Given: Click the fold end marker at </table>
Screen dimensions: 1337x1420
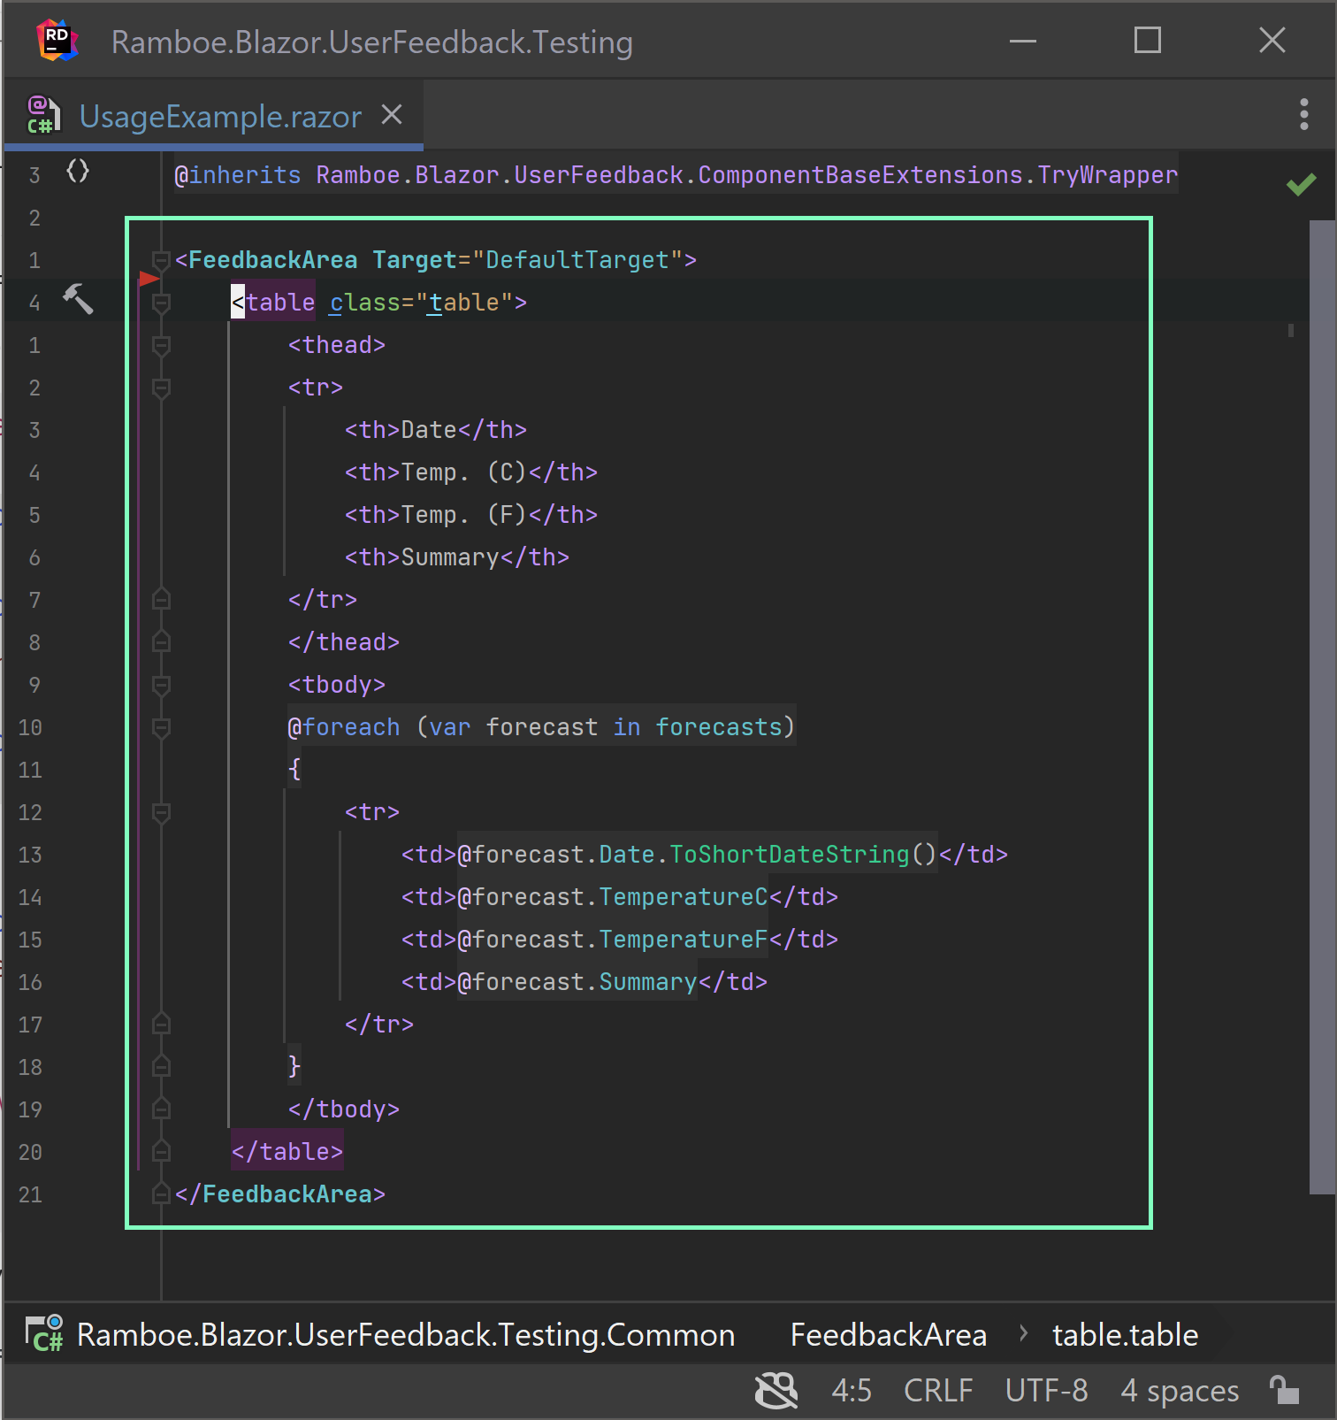Looking at the screenshot, I should (x=161, y=1152).
